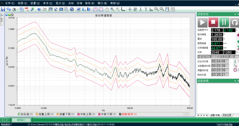
Task: Click the save disk icon in toolbar
Action: tap(3, 9)
